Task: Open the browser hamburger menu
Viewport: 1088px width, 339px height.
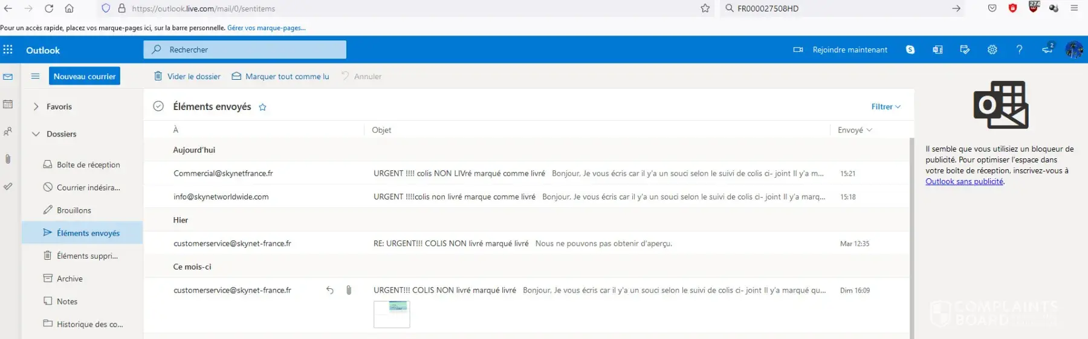Action: click(1074, 8)
